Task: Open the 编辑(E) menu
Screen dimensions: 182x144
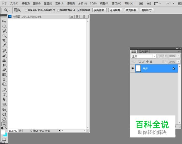Action: click(x=26, y=3)
